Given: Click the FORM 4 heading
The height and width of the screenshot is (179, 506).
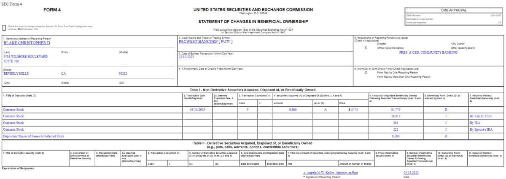Looking at the screenshot, I should 52,10.
